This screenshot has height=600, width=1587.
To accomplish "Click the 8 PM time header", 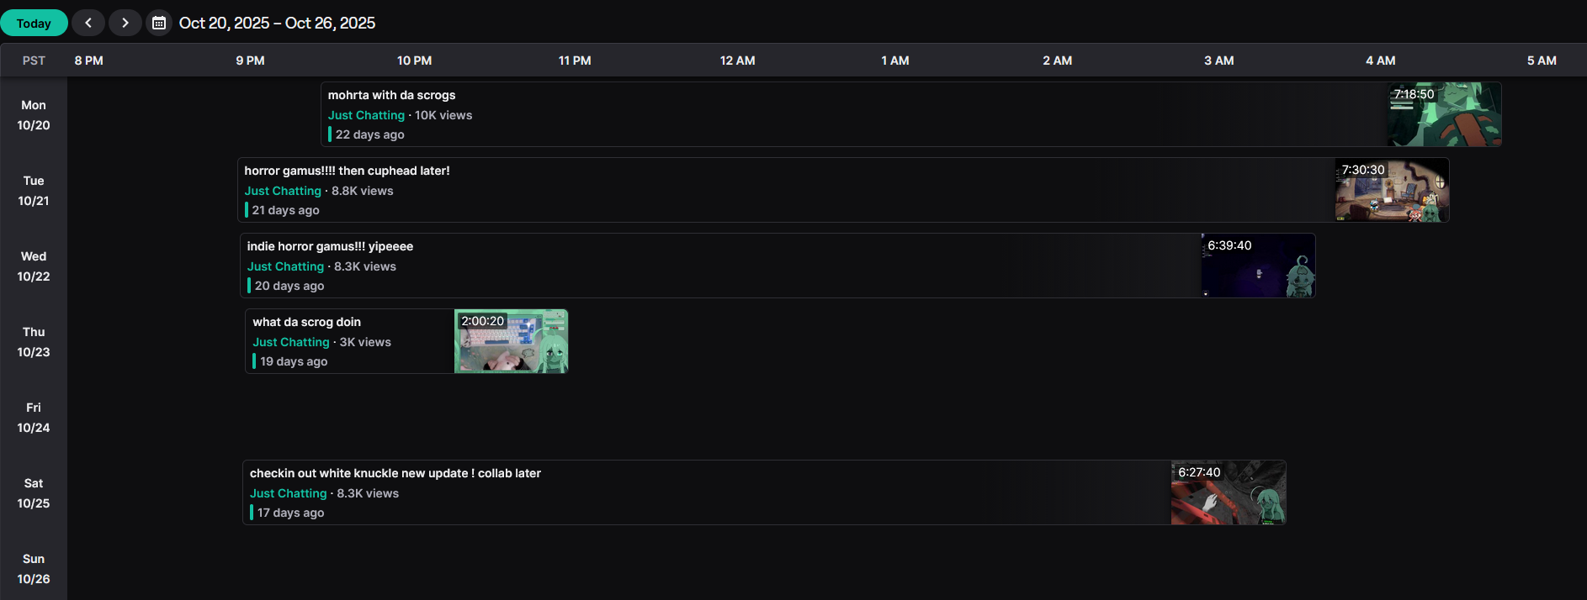I will (88, 61).
